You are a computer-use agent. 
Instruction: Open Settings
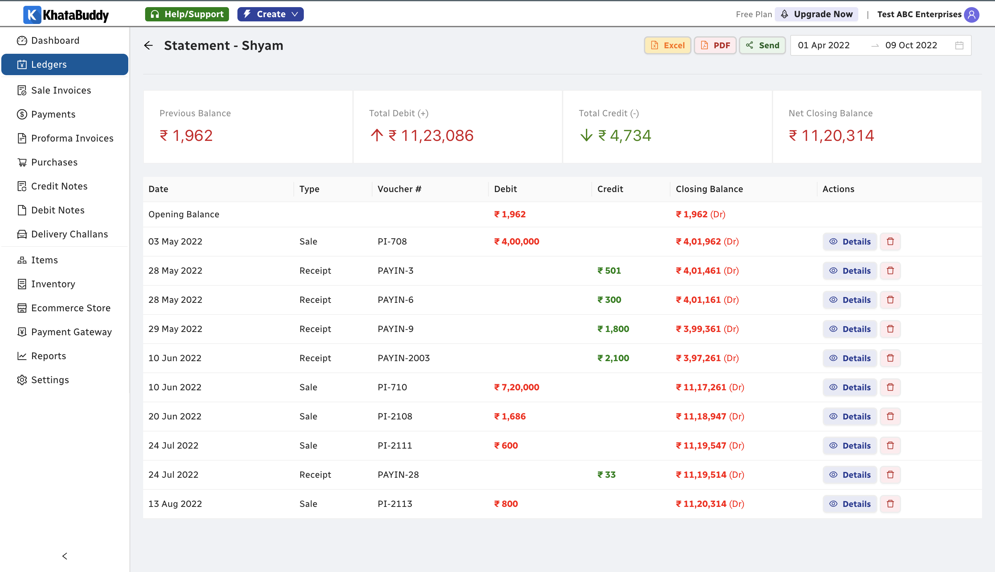pyautogui.click(x=65, y=380)
